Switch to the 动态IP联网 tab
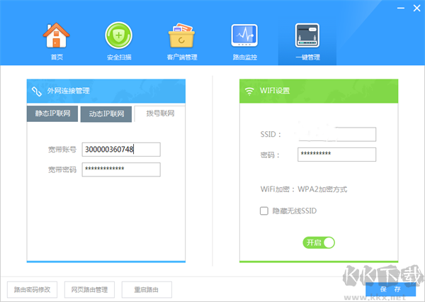425x302 pixels. click(106, 114)
